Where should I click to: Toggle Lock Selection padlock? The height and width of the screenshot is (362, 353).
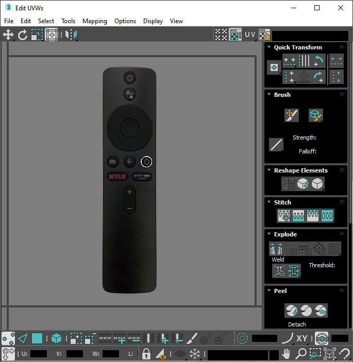146,353
